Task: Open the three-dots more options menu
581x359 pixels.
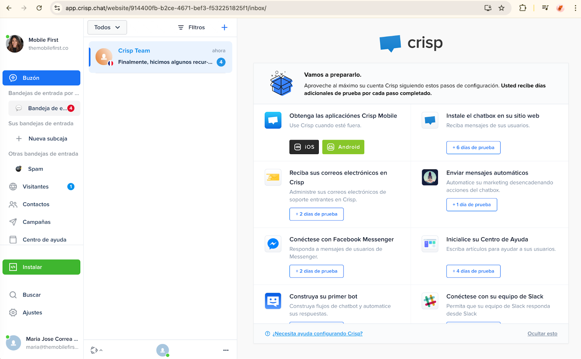Action: [226, 350]
